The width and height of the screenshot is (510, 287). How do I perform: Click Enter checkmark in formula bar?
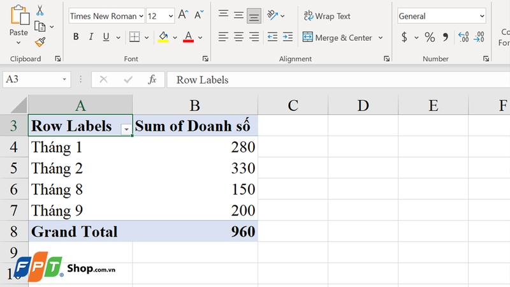(128, 79)
